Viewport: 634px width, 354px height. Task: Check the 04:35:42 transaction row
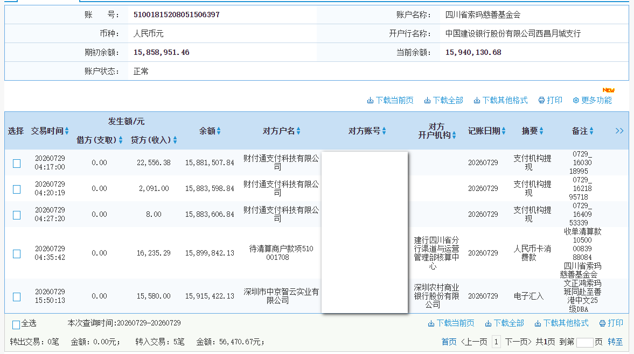pos(17,254)
